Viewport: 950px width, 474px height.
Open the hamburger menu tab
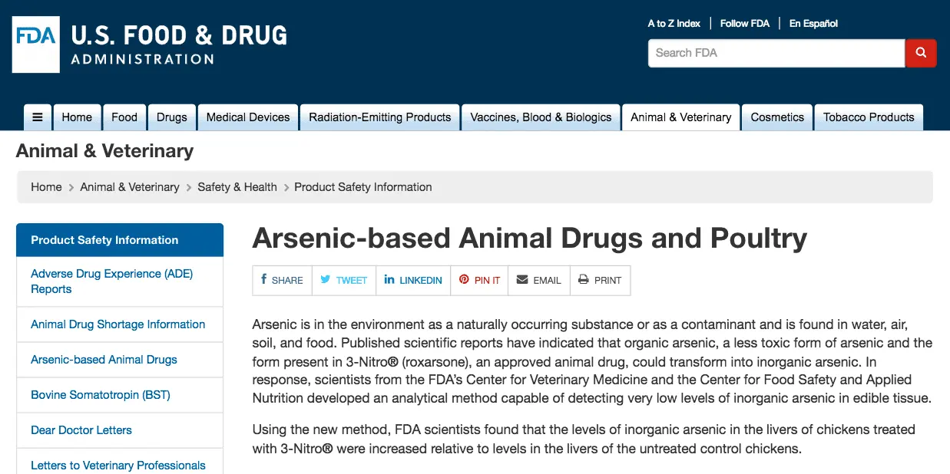(37, 117)
